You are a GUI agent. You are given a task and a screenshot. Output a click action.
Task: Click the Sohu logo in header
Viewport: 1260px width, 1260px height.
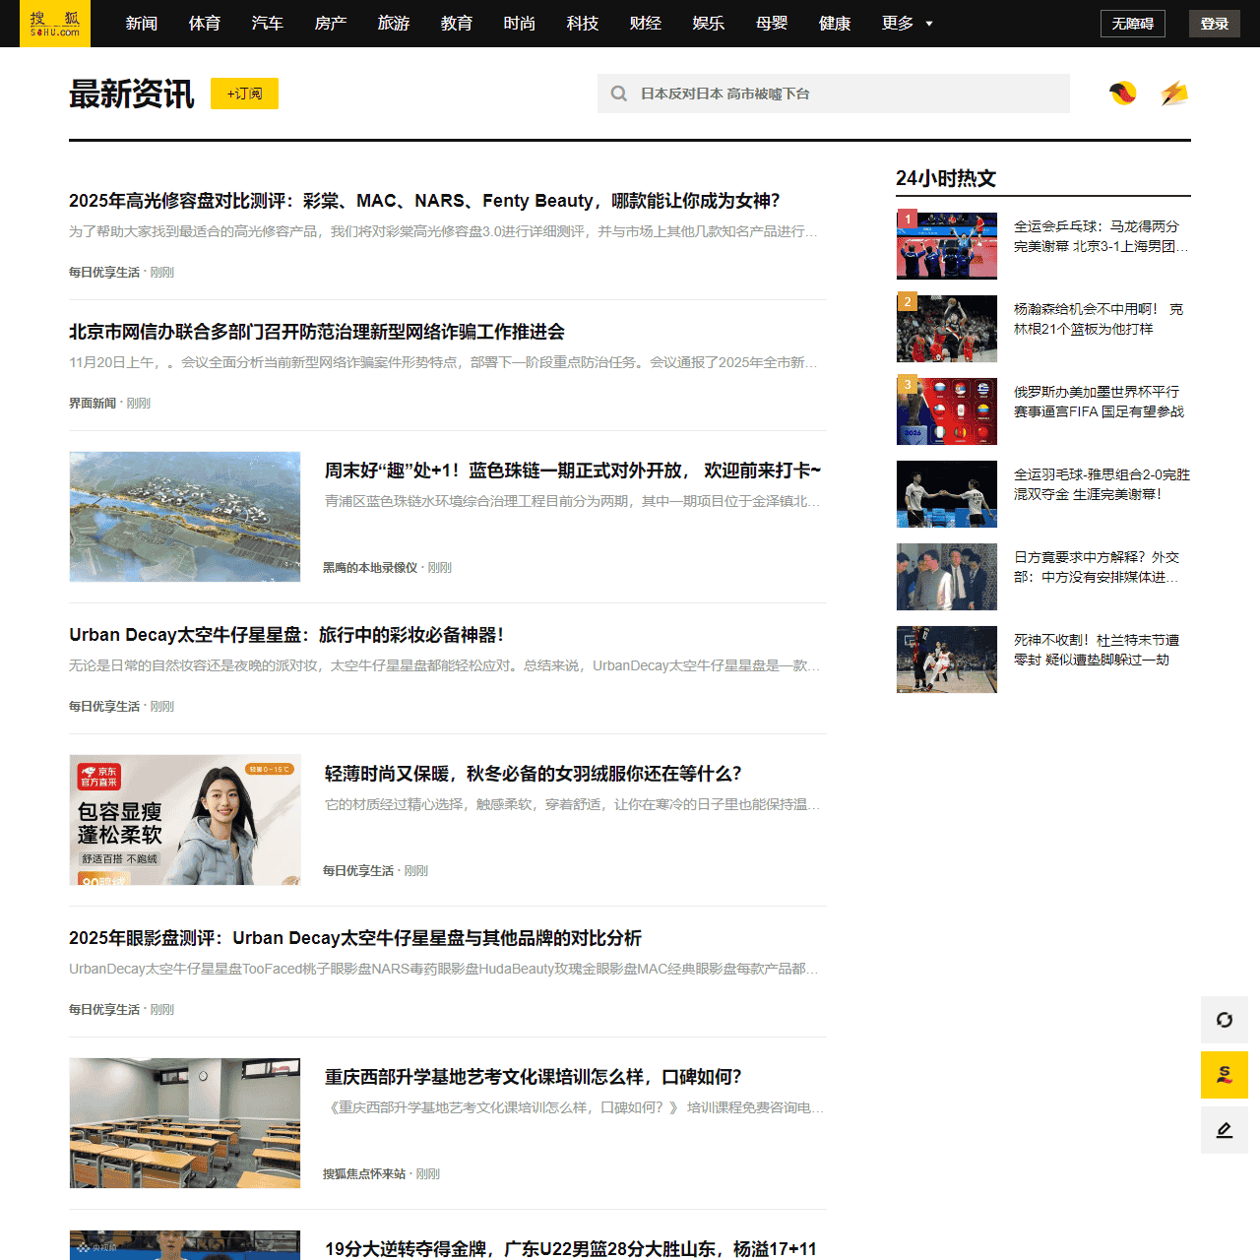55,24
